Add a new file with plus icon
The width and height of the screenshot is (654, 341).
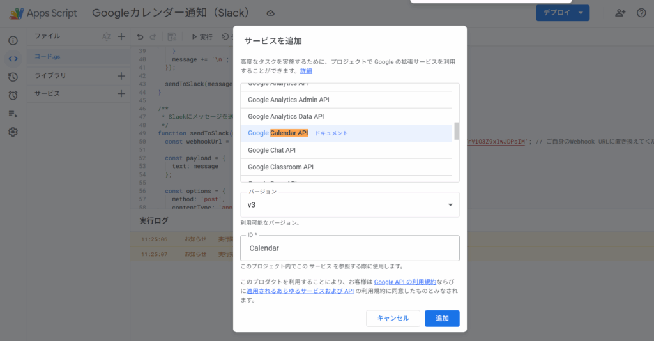tap(121, 36)
